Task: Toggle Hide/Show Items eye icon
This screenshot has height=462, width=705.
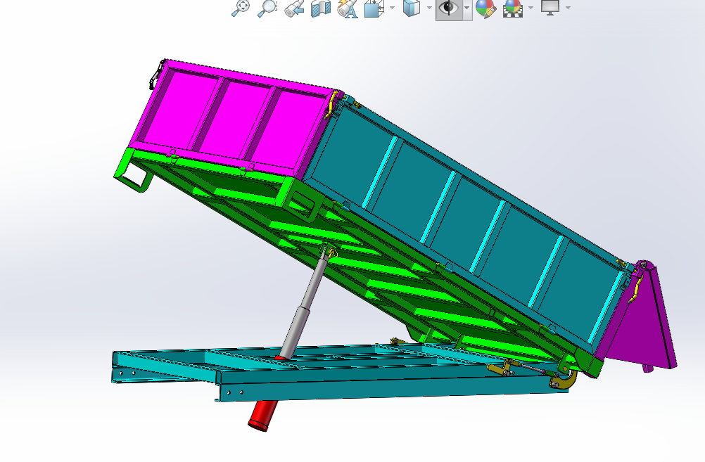Action: pyautogui.click(x=449, y=8)
